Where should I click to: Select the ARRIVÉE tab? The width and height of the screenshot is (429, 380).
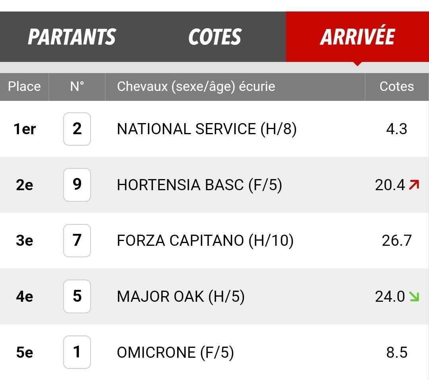(x=357, y=37)
